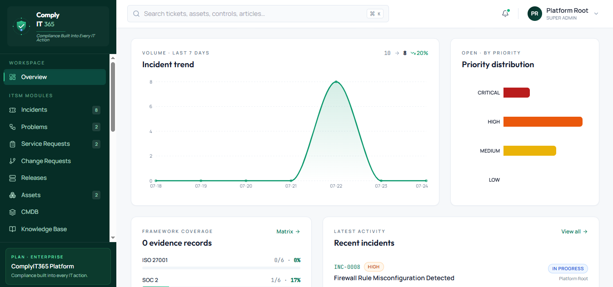Open Problems module
The width and height of the screenshot is (613, 287).
tap(55, 127)
